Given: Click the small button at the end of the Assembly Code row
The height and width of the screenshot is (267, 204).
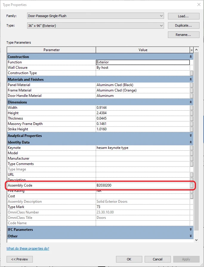Looking at the screenshot, I should [191, 185].
